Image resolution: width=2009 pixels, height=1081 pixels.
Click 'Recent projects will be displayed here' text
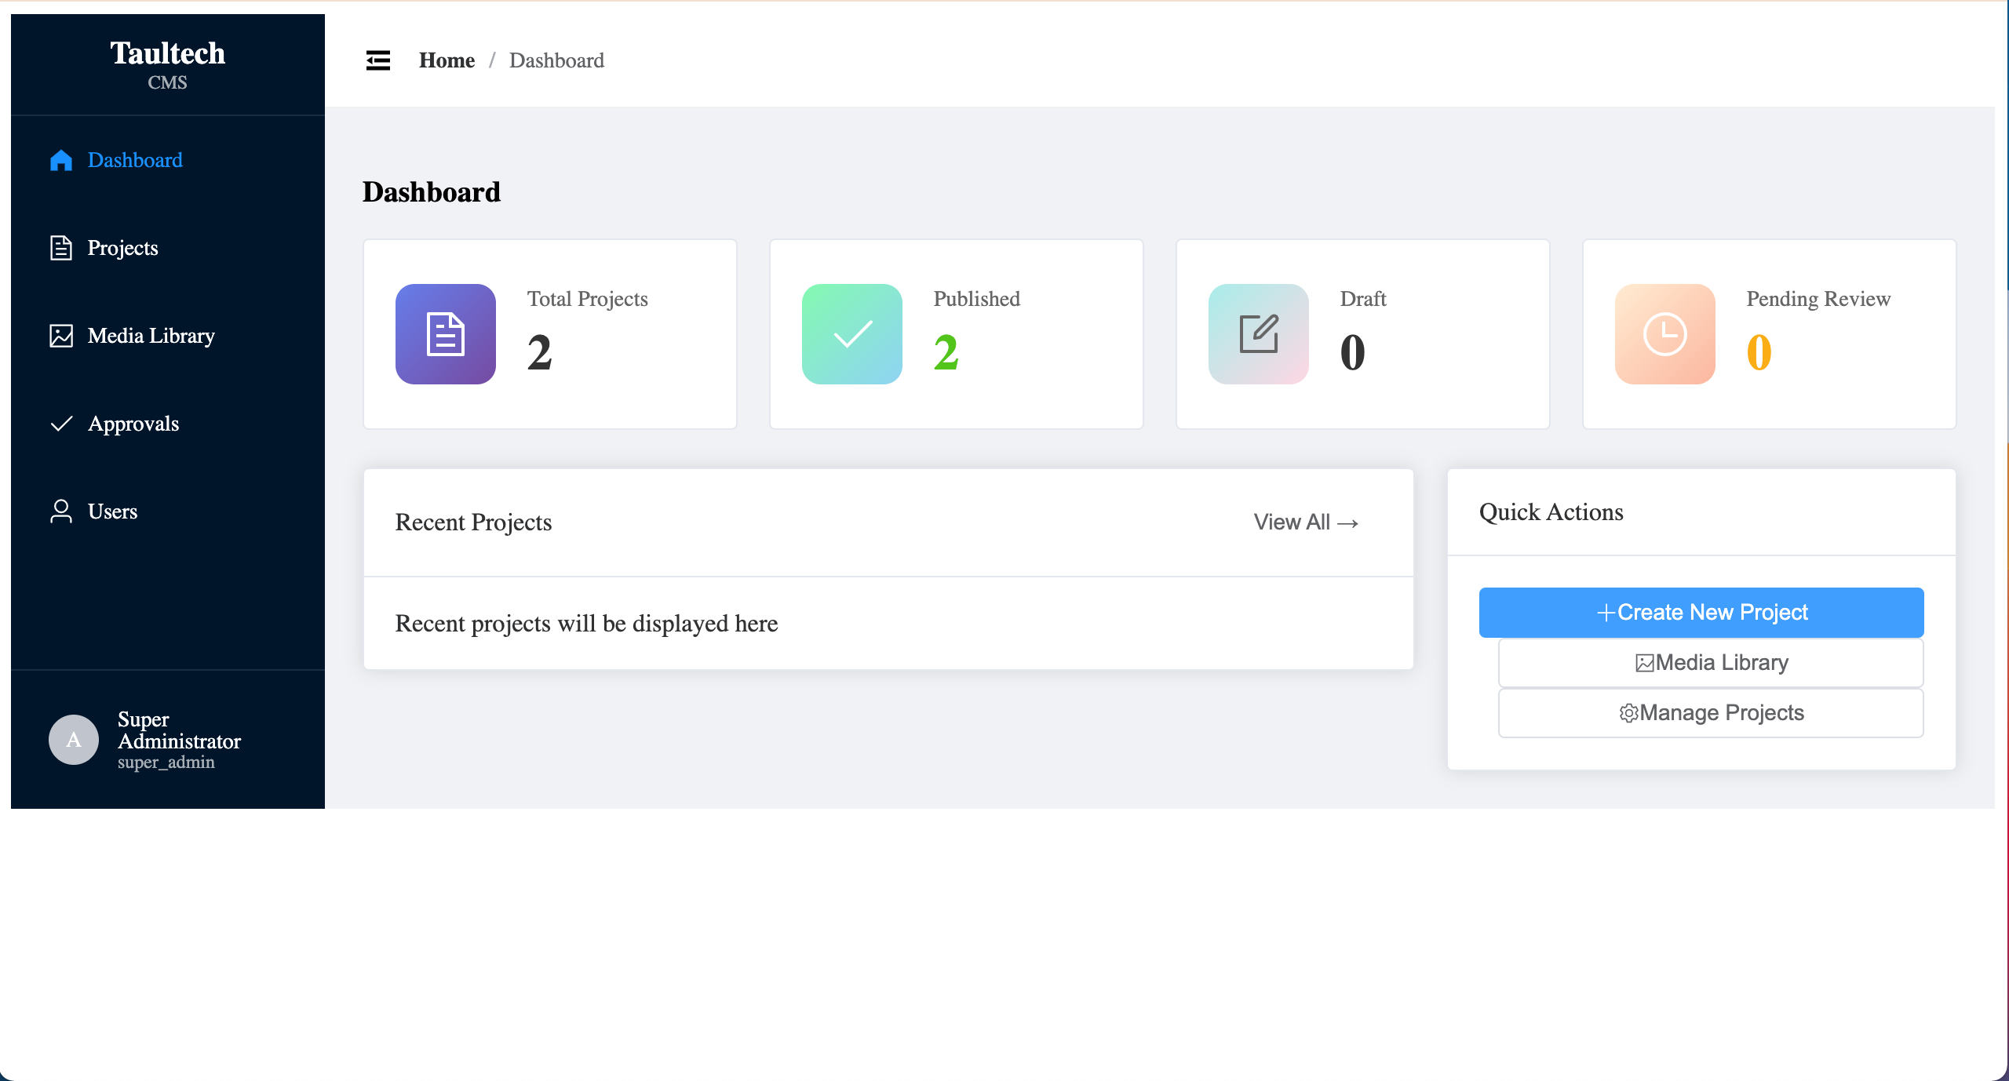click(587, 624)
